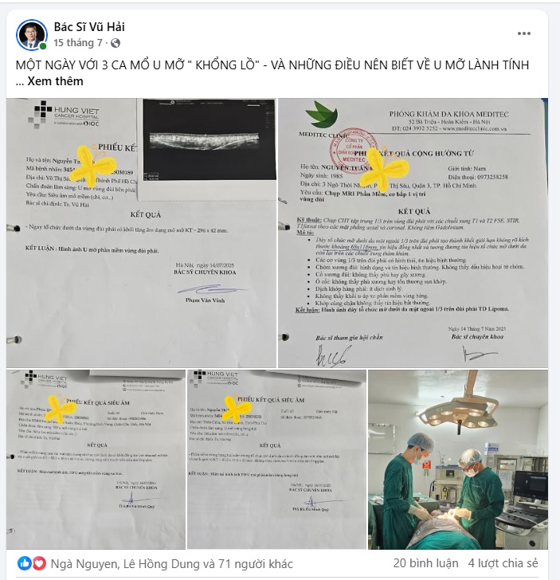The height and width of the screenshot is (580, 560).
Task: Open bottom-middle Phiếu kết quả siêu âm photo
Action: 276,460
